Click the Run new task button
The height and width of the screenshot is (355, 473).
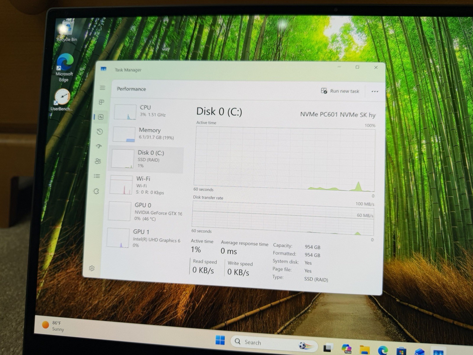pos(340,91)
